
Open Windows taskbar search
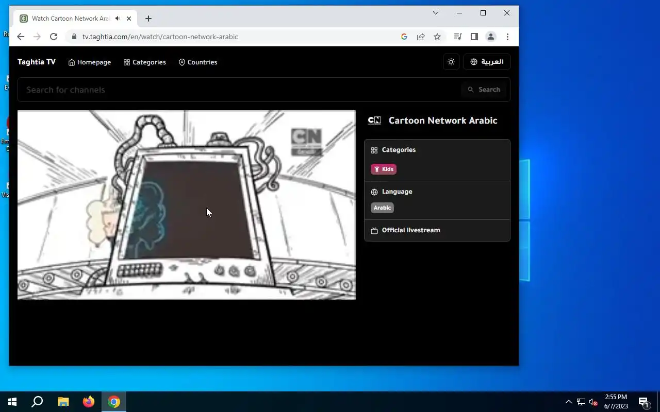coord(37,402)
